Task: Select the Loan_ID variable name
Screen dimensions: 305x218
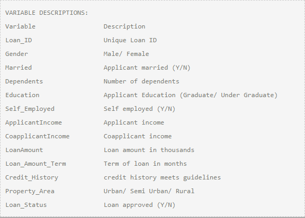Action: click(x=19, y=40)
